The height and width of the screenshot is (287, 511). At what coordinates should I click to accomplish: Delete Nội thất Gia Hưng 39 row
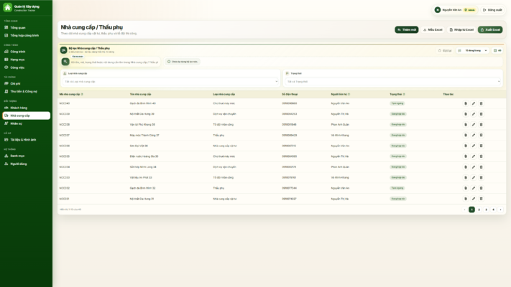[481, 114]
